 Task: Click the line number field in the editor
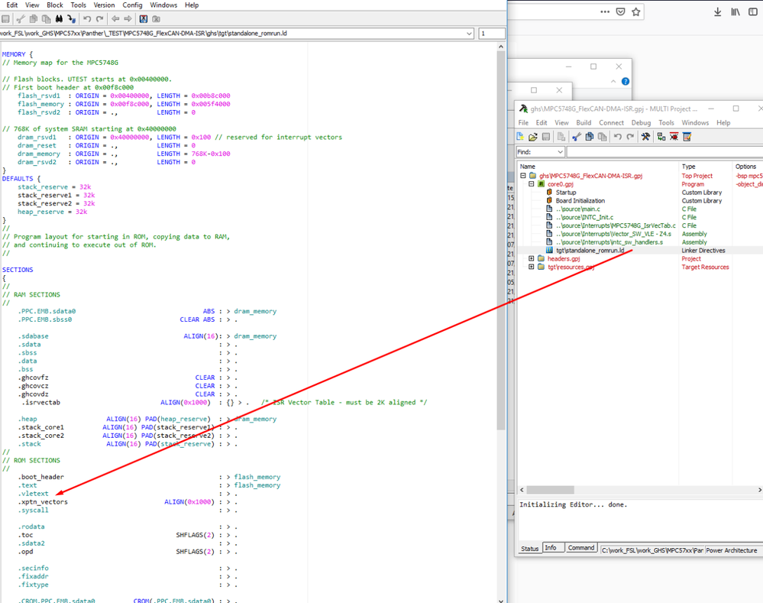pyautogui.click(x=491, y=34)
